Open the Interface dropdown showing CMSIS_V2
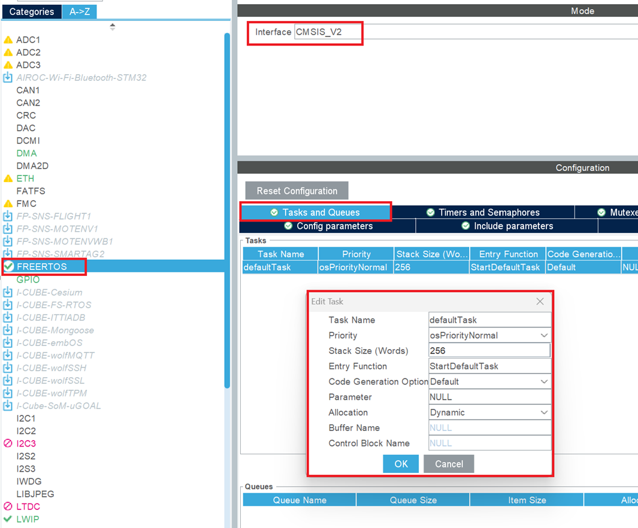Image resolution: width=638 pixels, height=528 pixels. click(x=326, y=33)
